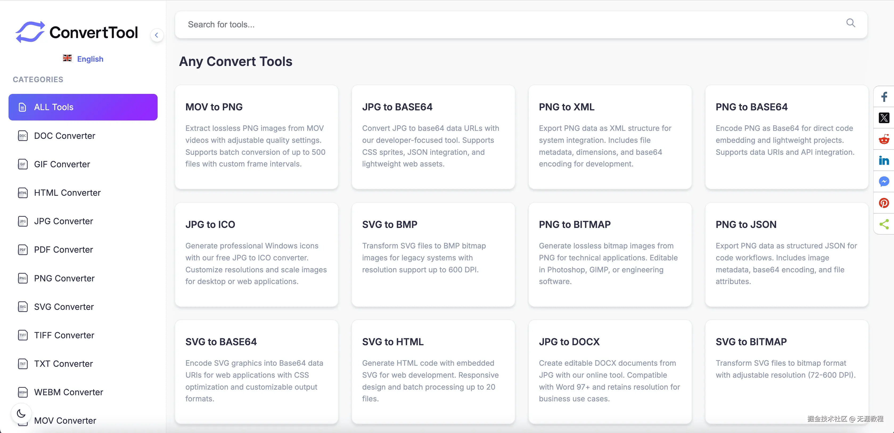This screenshot has width=894, height=433.
Task: Click the Messenger share icon
Action: tap(884, 182)
